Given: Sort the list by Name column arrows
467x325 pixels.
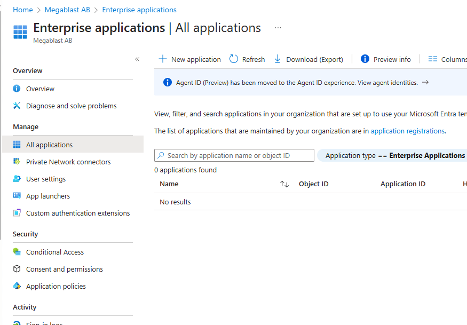Looking at the screenshot, I should click(x=284, y=184).
